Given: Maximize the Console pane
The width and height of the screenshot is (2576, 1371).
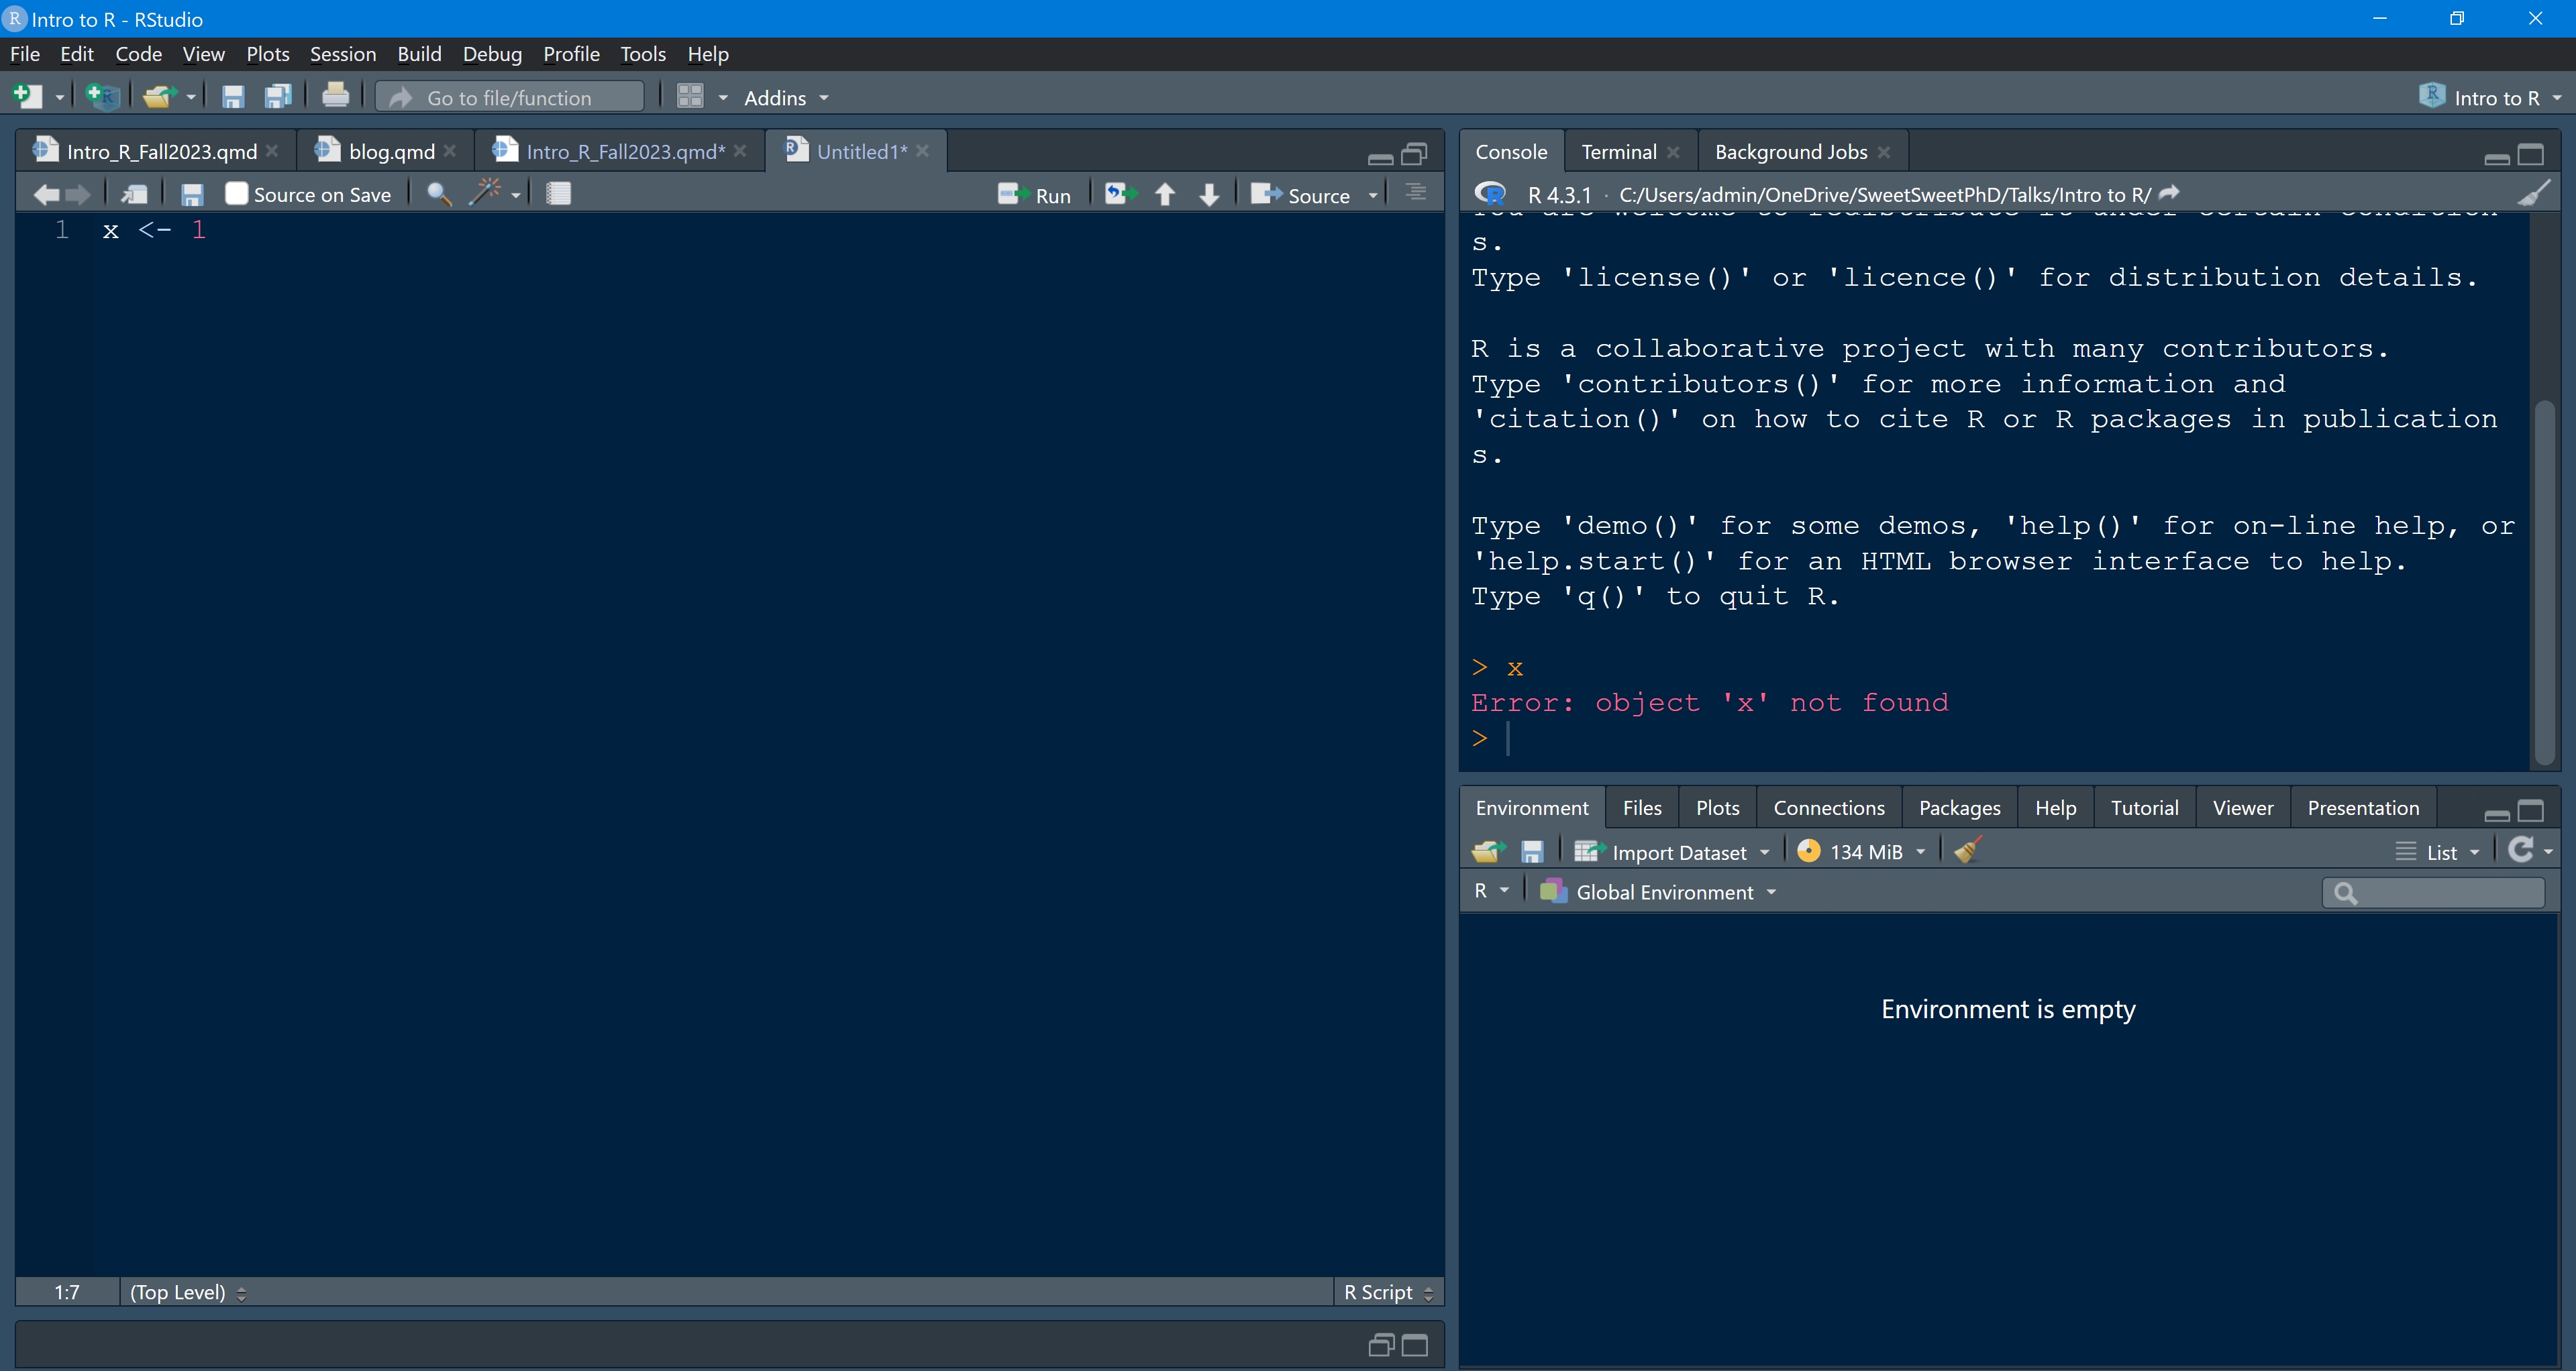Looking at the screenshot, I should tap(2530, 154).
